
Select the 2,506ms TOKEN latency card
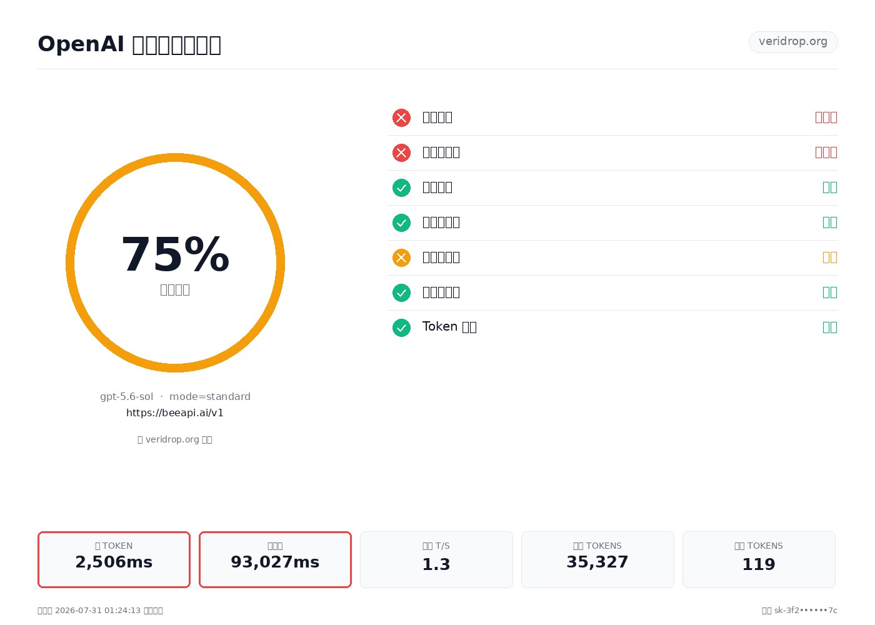click(114, 559)
